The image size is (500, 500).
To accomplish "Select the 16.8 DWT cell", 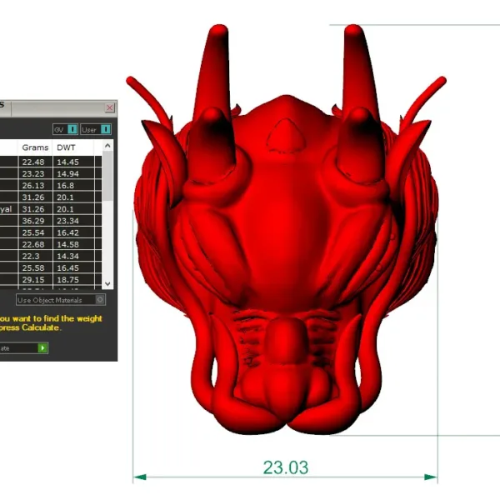I will coord(73,186).
